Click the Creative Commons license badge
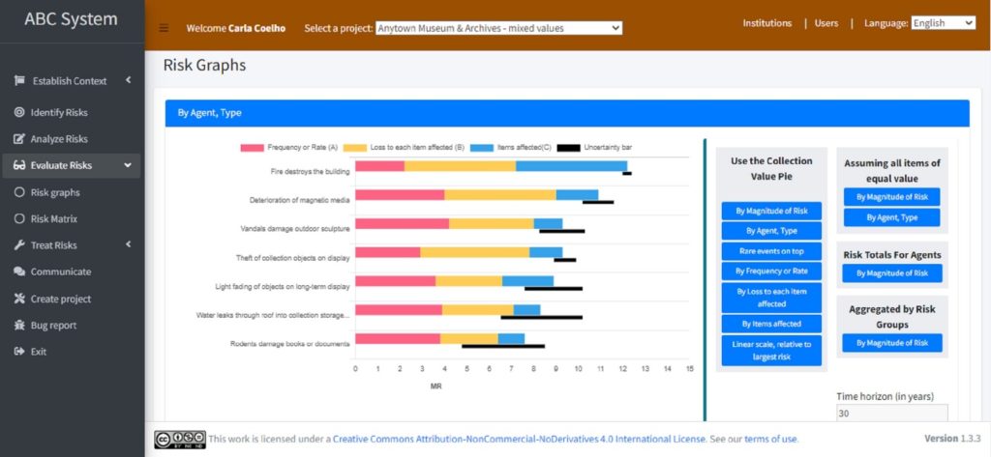Screen dimensions: 991x457 click(179, 440)
